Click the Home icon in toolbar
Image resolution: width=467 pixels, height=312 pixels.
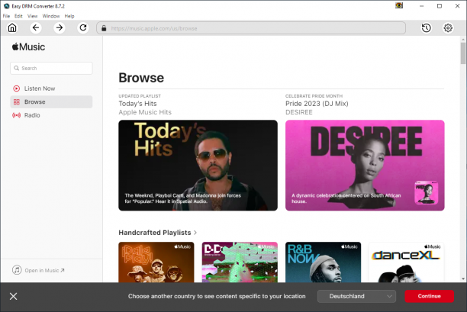coord(12,28)
